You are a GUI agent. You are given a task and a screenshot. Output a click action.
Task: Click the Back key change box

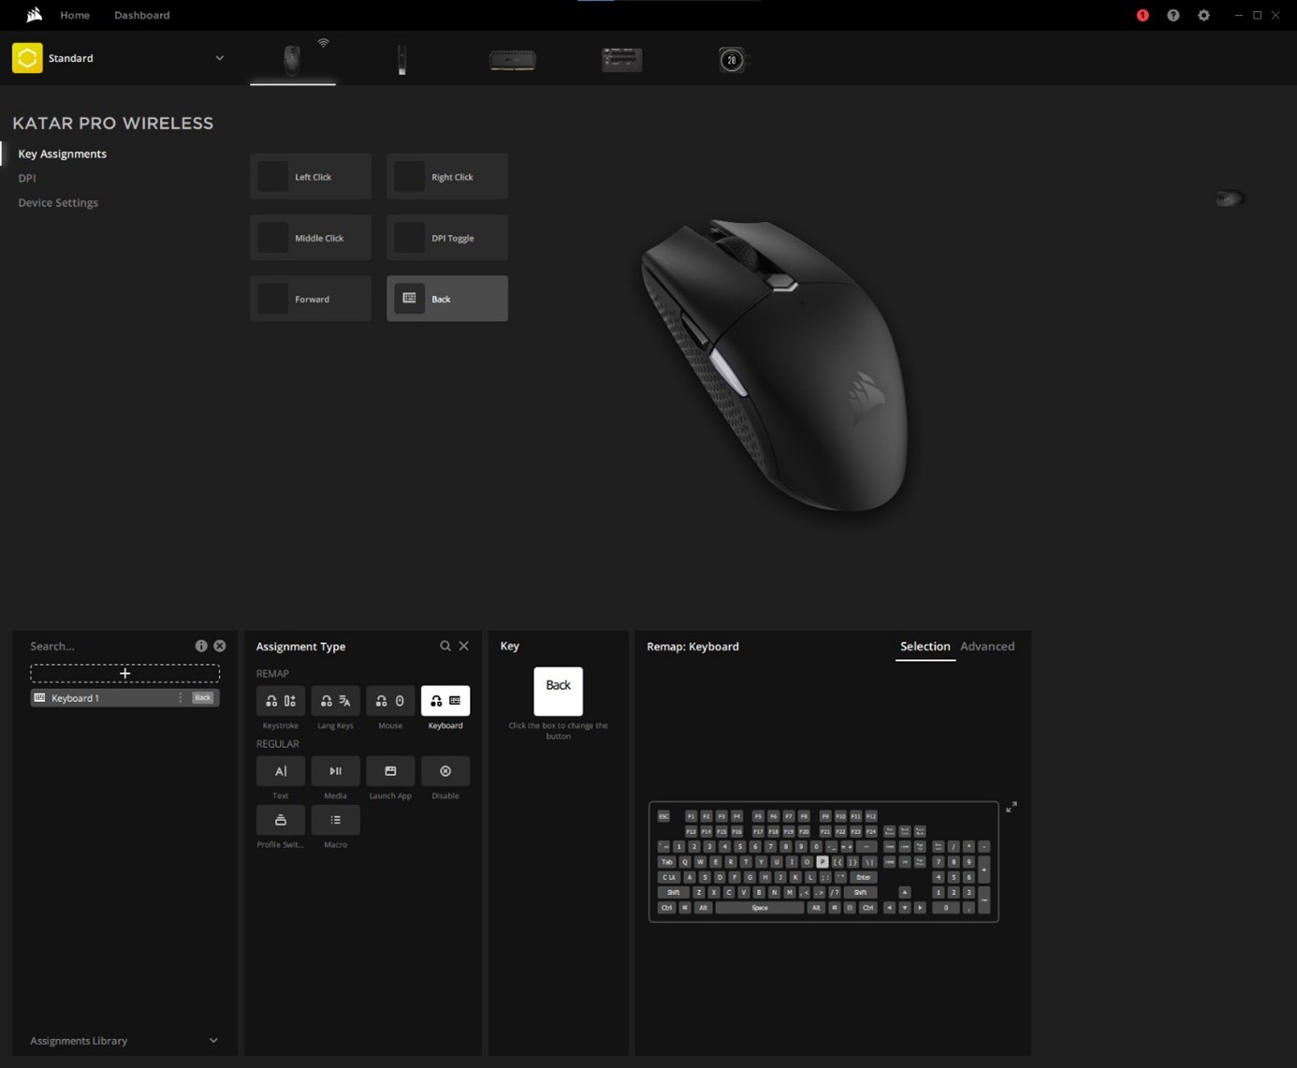(558, 691)
